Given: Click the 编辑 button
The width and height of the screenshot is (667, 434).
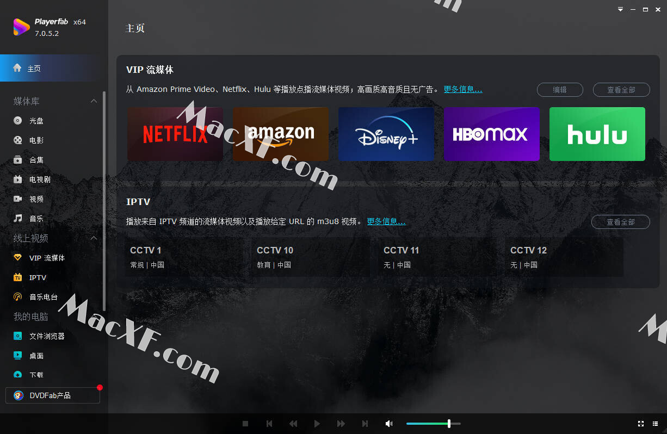Looking at the screenshot, I should (x=560, y=90).
